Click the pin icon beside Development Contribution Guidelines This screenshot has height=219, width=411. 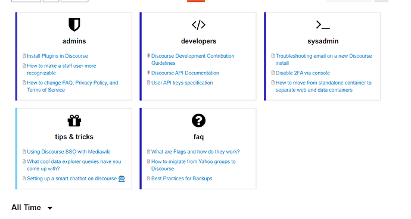(x=149, y=55)
